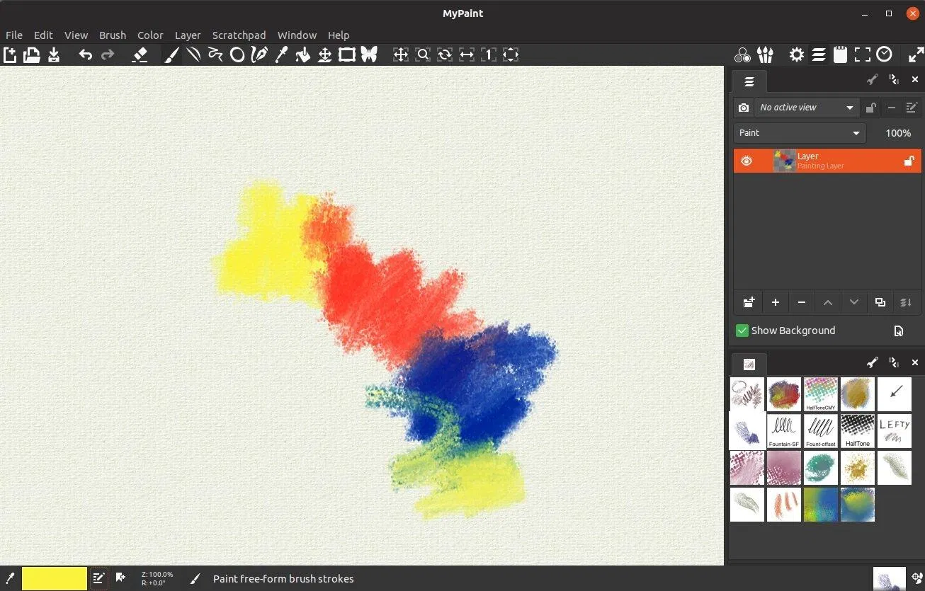Remove the layer with minus button
The height and width of the screenshot is (591, 925).
pyautogui.click(x=802, y=302)
